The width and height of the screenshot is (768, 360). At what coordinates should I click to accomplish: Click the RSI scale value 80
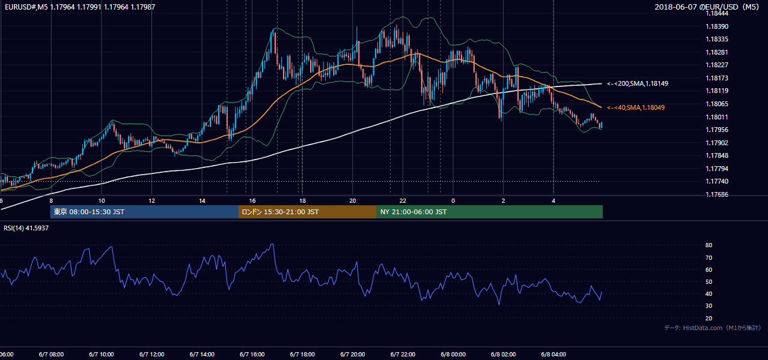tap(709, 245)
